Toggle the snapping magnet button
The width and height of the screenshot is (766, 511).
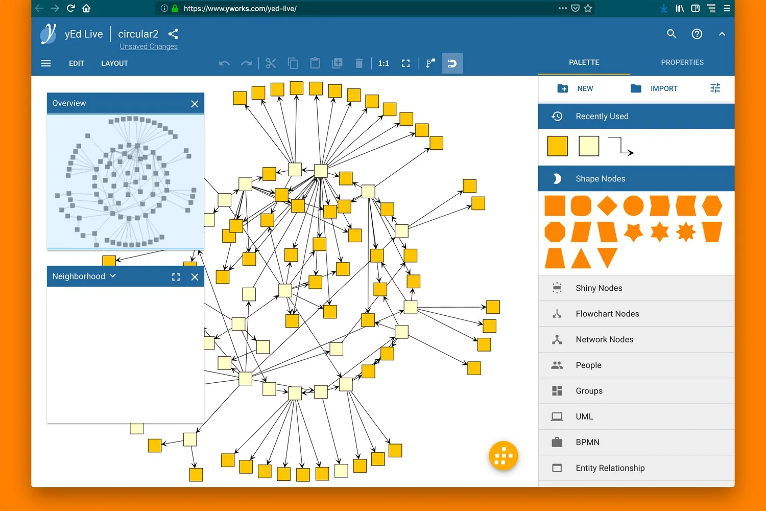click(x=452, y=63)
